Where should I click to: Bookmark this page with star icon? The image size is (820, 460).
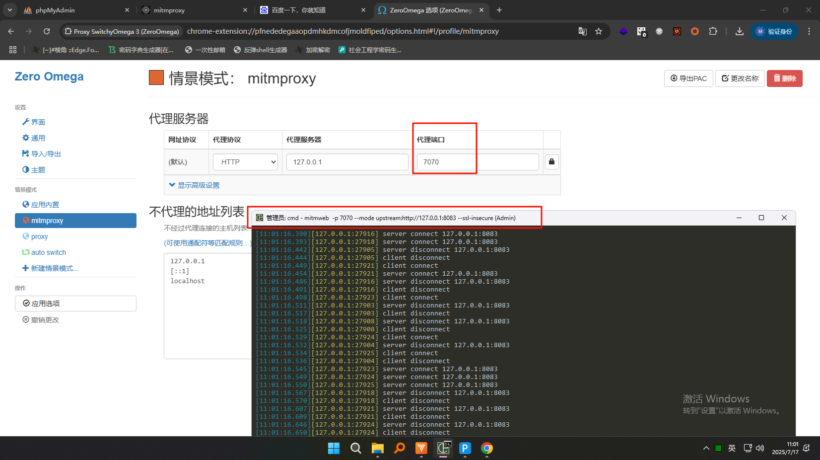click(x=599, y=31)
